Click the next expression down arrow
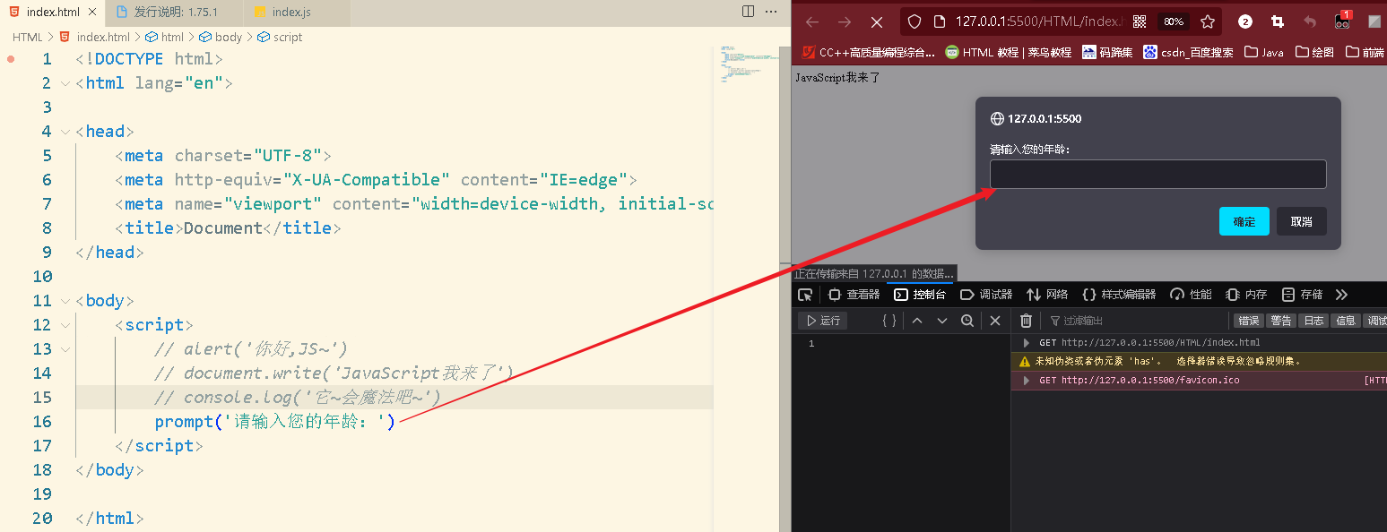 click(941, 321)
